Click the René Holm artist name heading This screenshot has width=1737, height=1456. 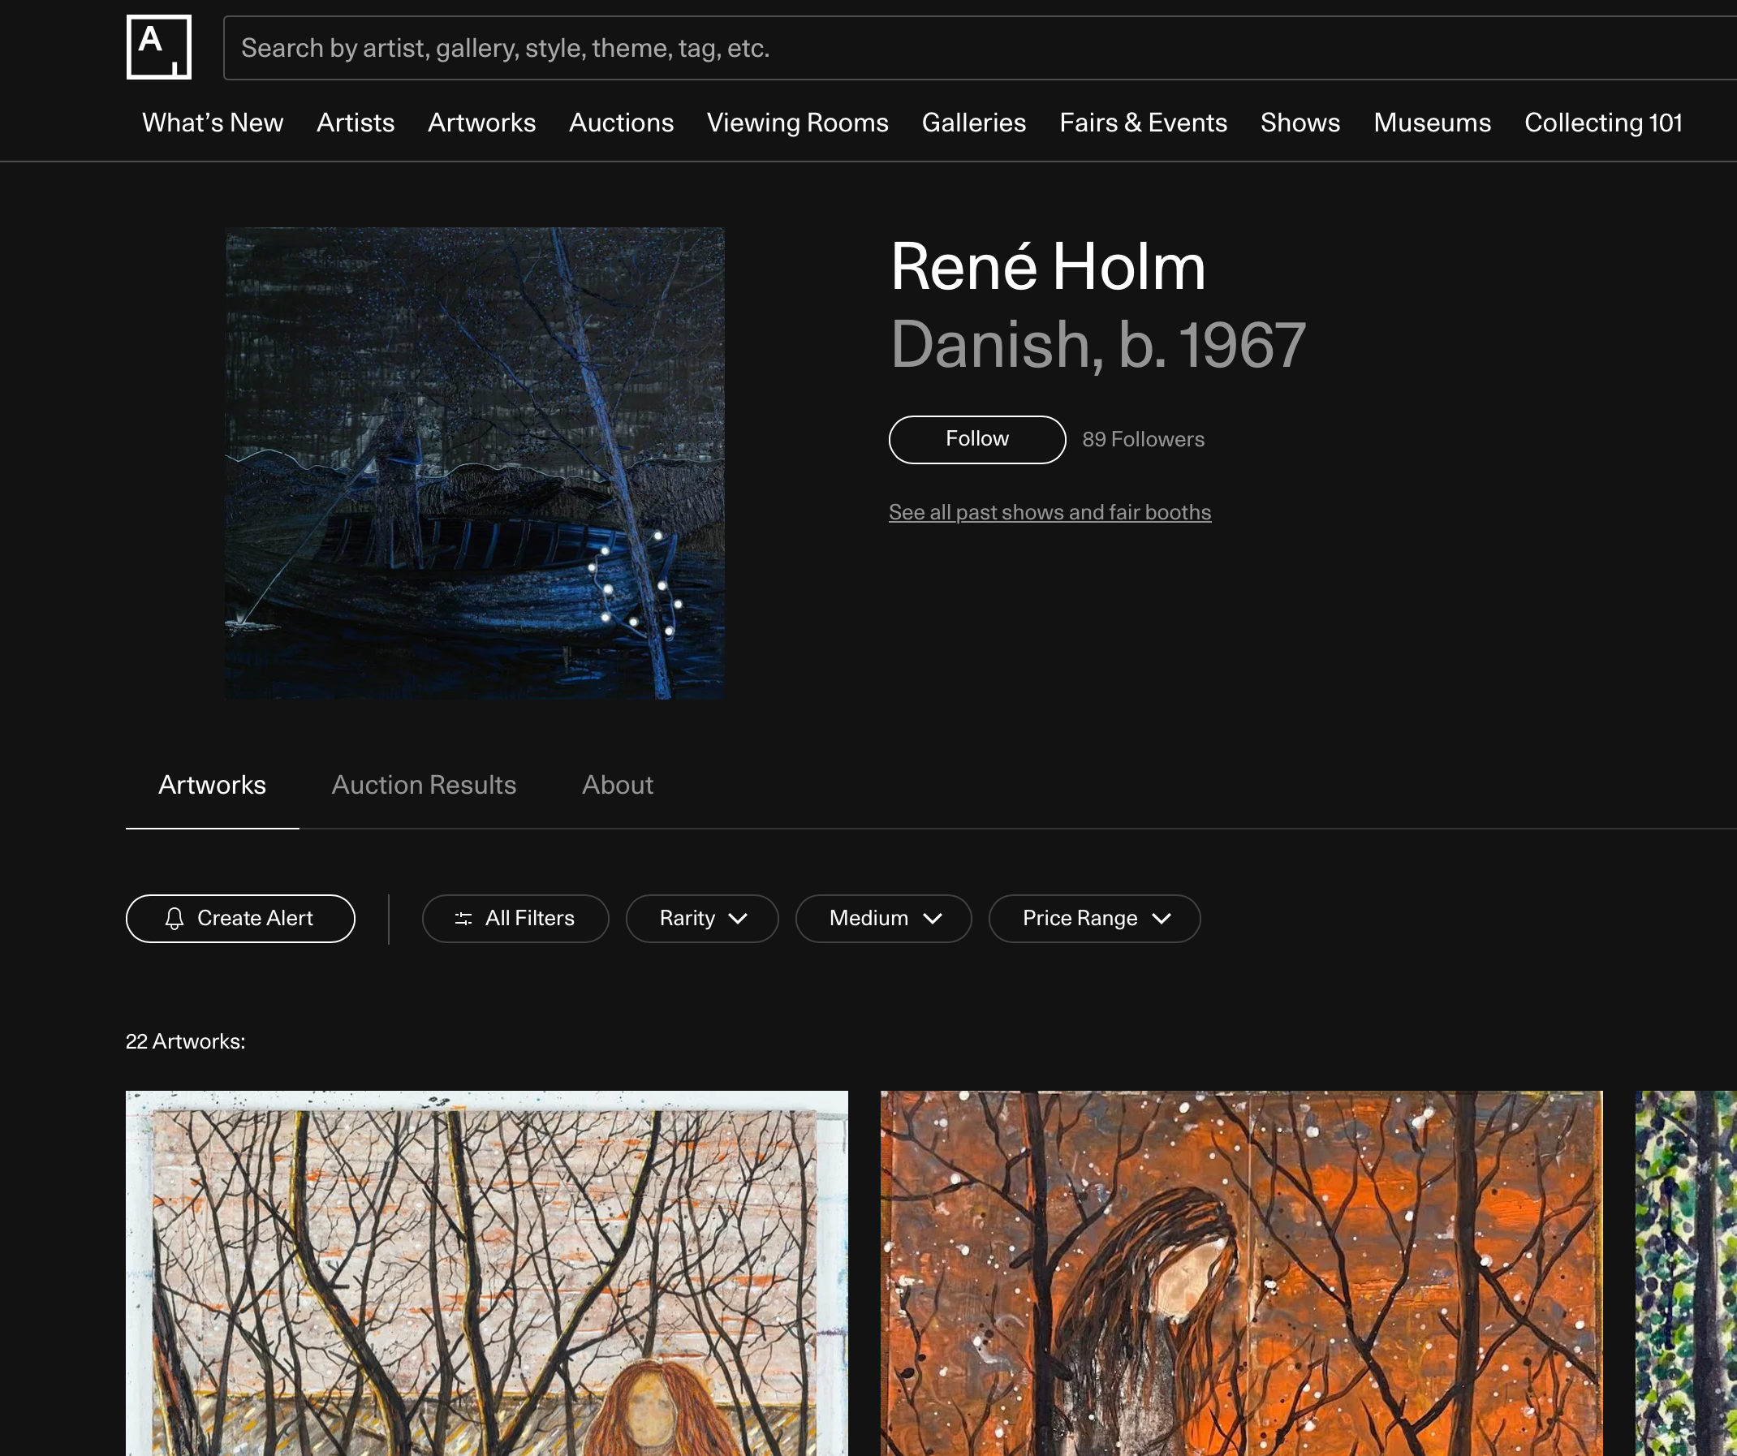(x=1048, y=267)
